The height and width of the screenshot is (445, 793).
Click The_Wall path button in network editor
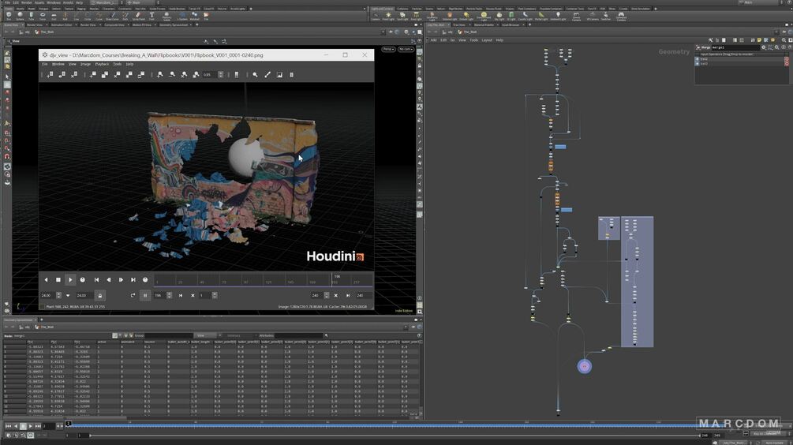(x=467, y=32)
